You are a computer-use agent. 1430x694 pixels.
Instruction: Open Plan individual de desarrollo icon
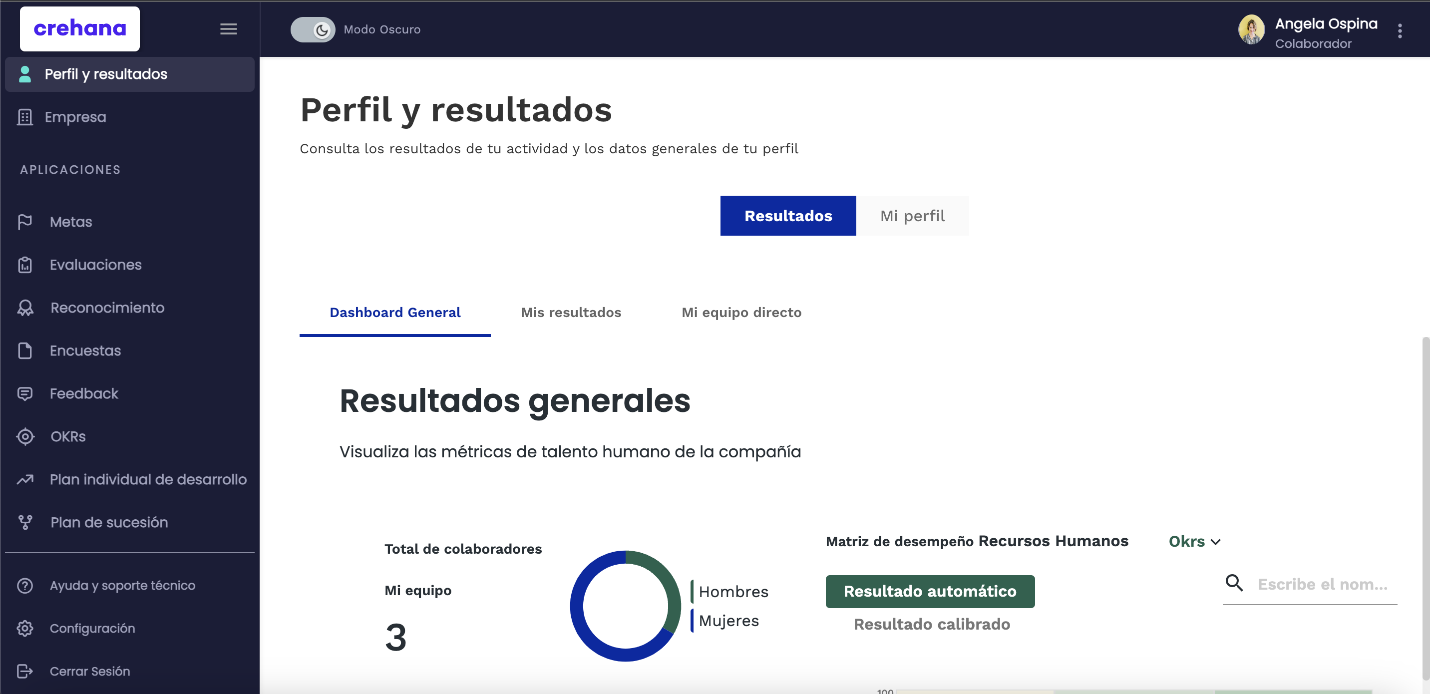click(x=25, y=479)
